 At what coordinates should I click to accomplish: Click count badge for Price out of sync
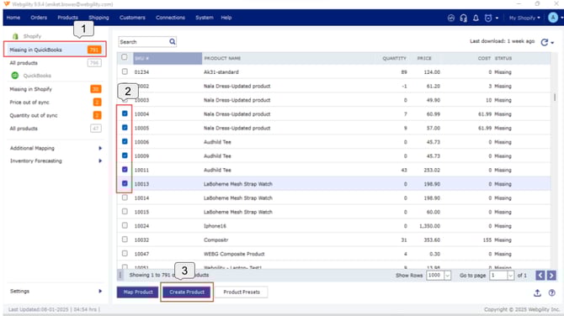pyautogui.click(x=97, y=102)
